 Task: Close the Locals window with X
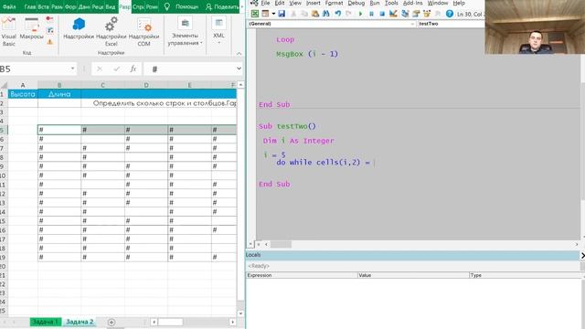coord(582,255)
